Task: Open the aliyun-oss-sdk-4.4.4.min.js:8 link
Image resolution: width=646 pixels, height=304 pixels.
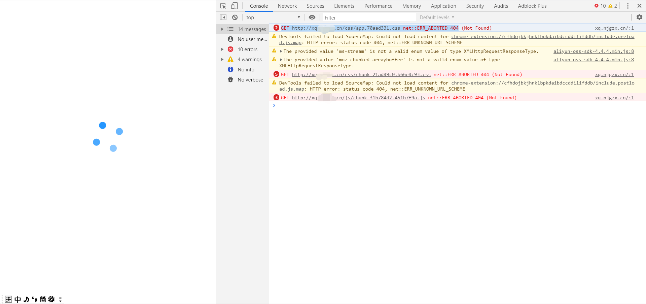Action: tap(594, 51)
